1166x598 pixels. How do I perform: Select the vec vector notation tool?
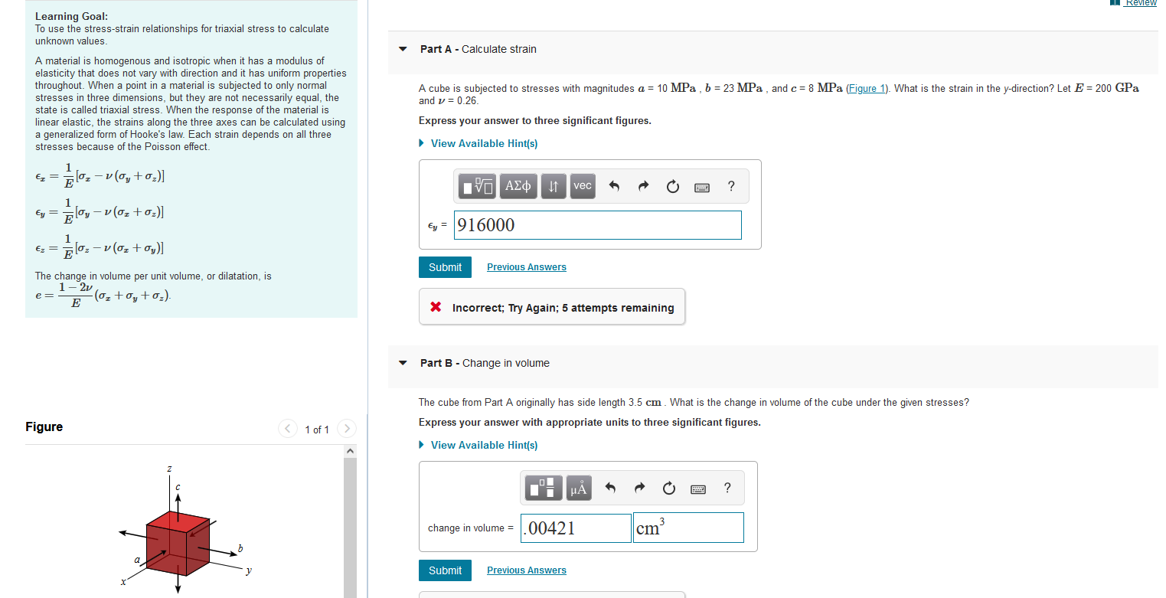(x=583, y=185)
